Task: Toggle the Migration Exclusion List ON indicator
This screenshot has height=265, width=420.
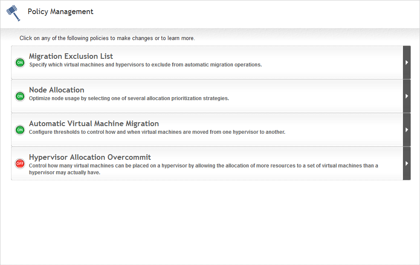Action: coord(20,63)
